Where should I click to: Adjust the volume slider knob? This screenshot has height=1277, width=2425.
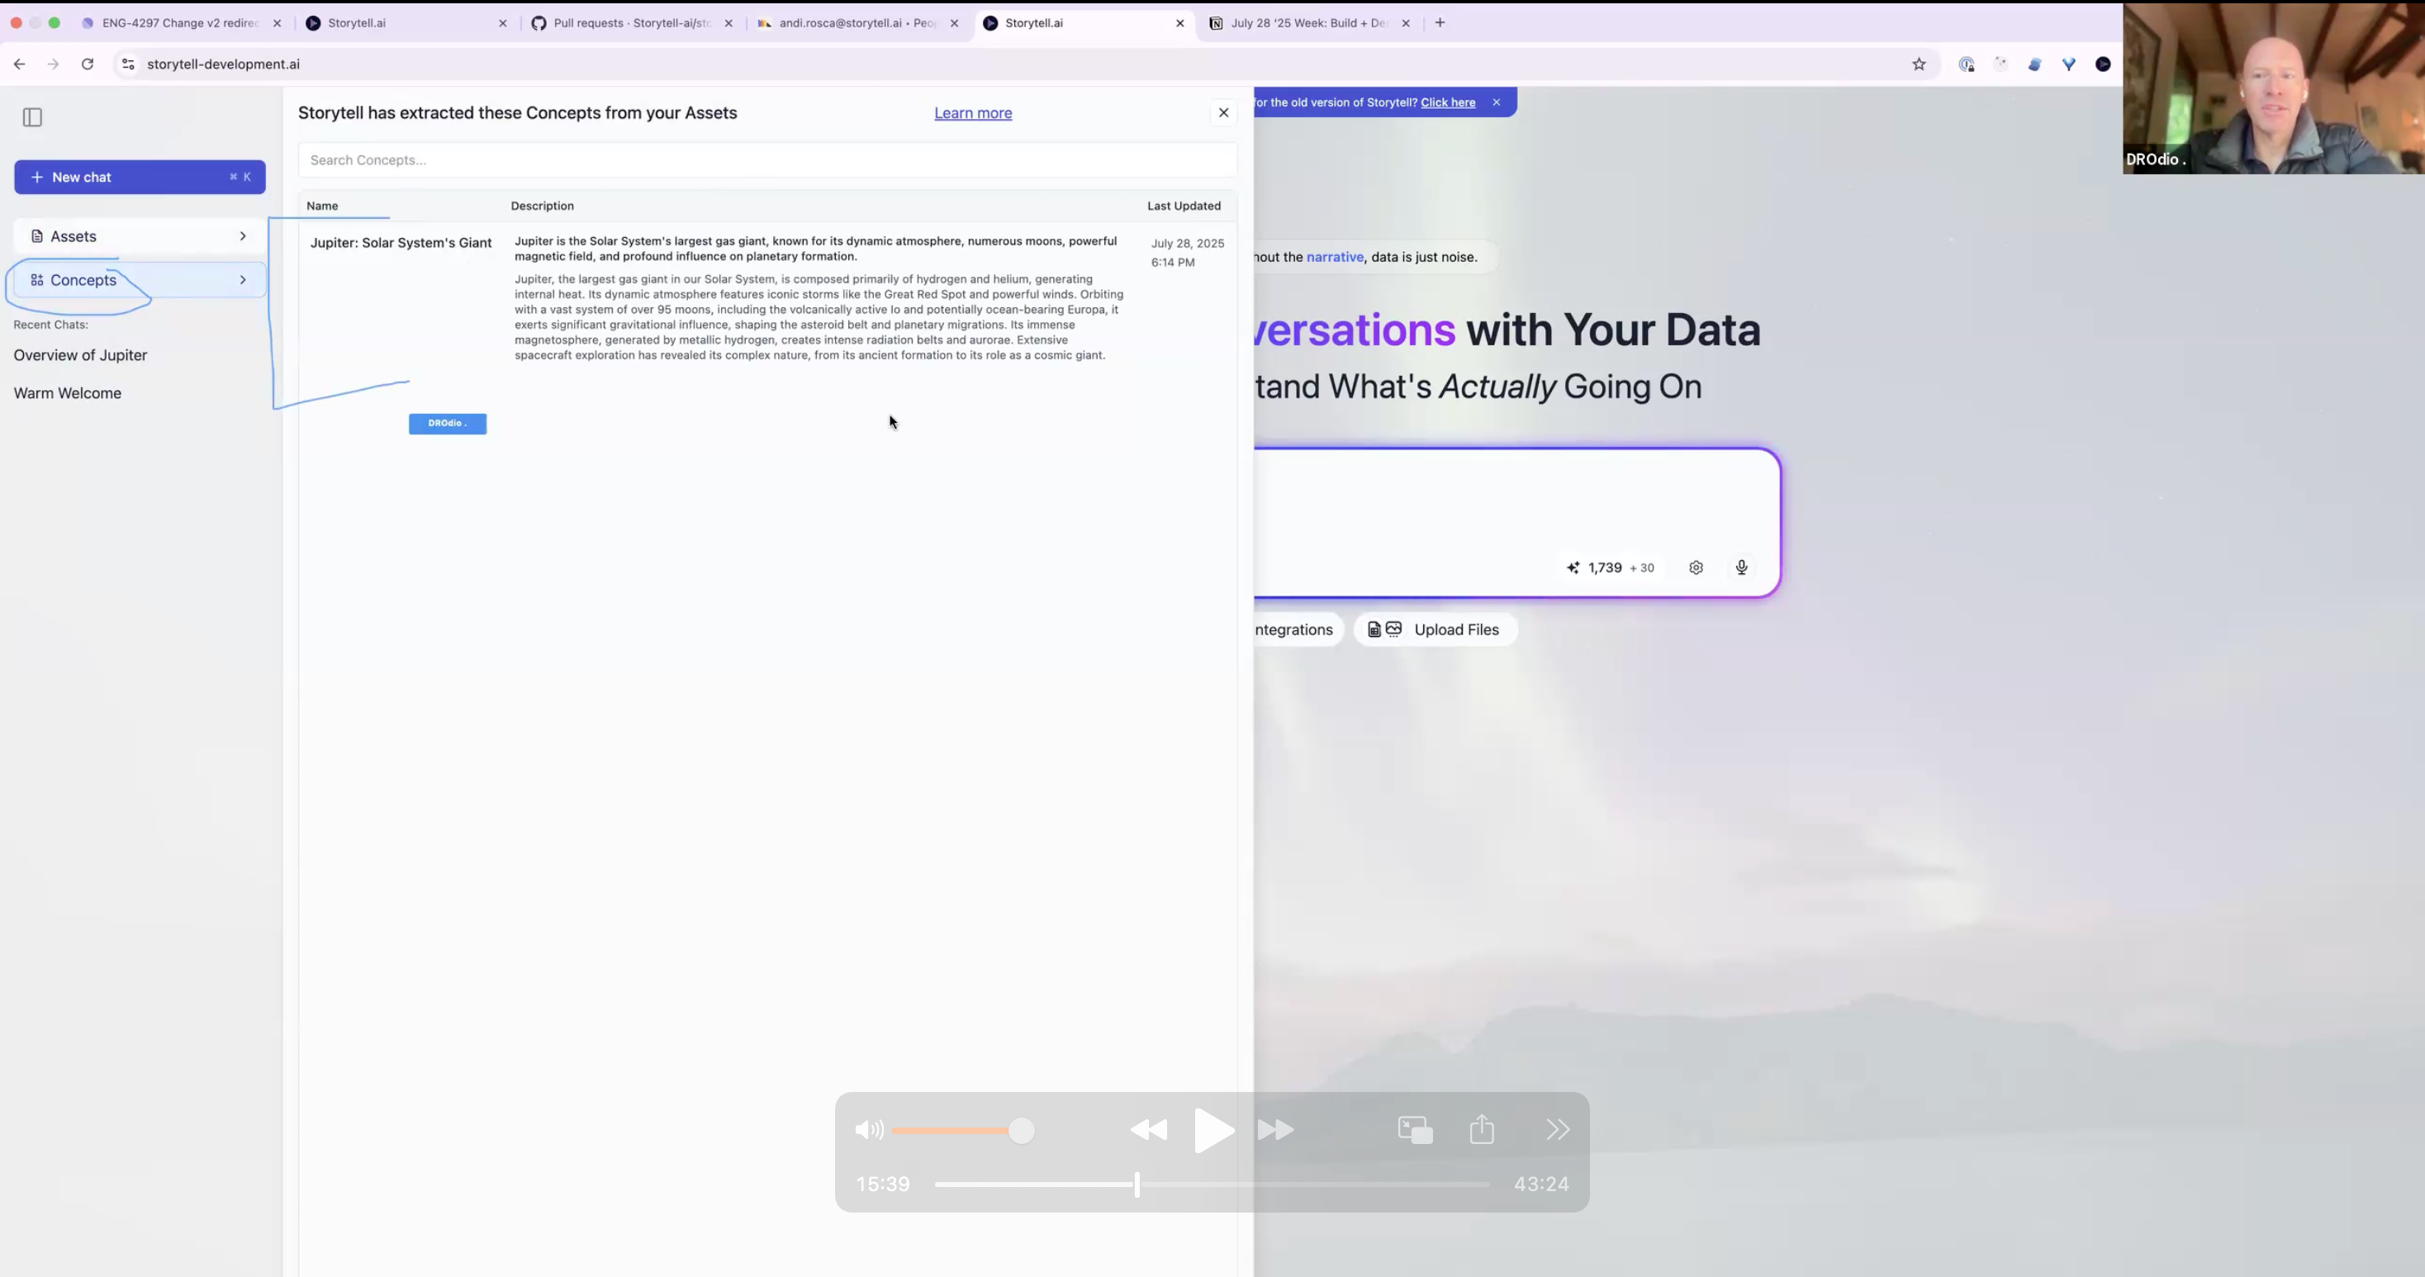click(1022, 1130)
